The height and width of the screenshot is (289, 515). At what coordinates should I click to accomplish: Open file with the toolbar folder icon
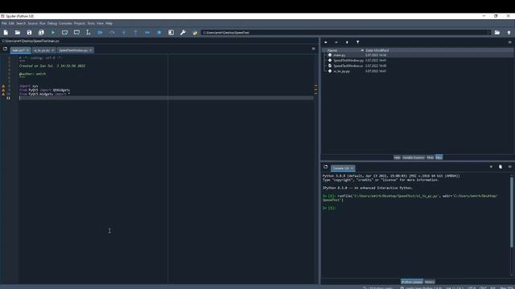click(18, 32)
